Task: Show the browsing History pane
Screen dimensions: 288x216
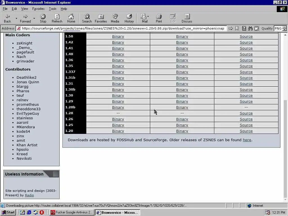Action: pos(129,18)
